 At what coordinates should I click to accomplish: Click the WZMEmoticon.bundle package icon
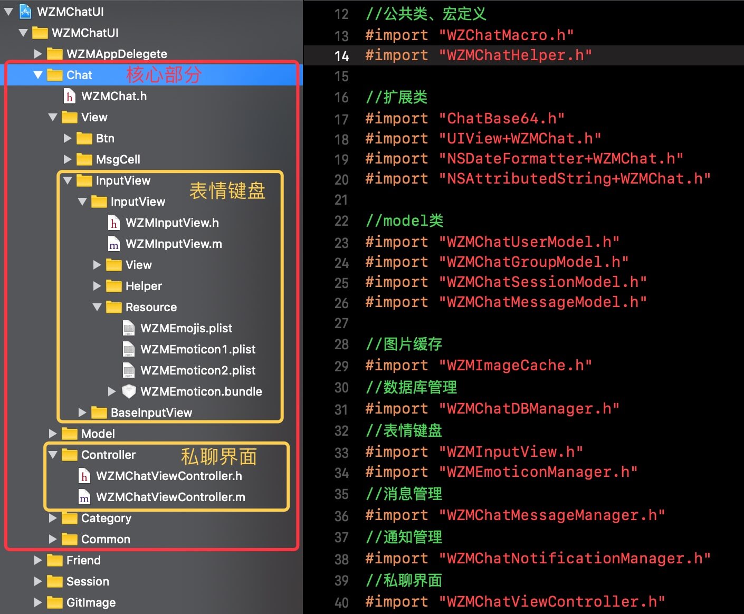[129, 391]
